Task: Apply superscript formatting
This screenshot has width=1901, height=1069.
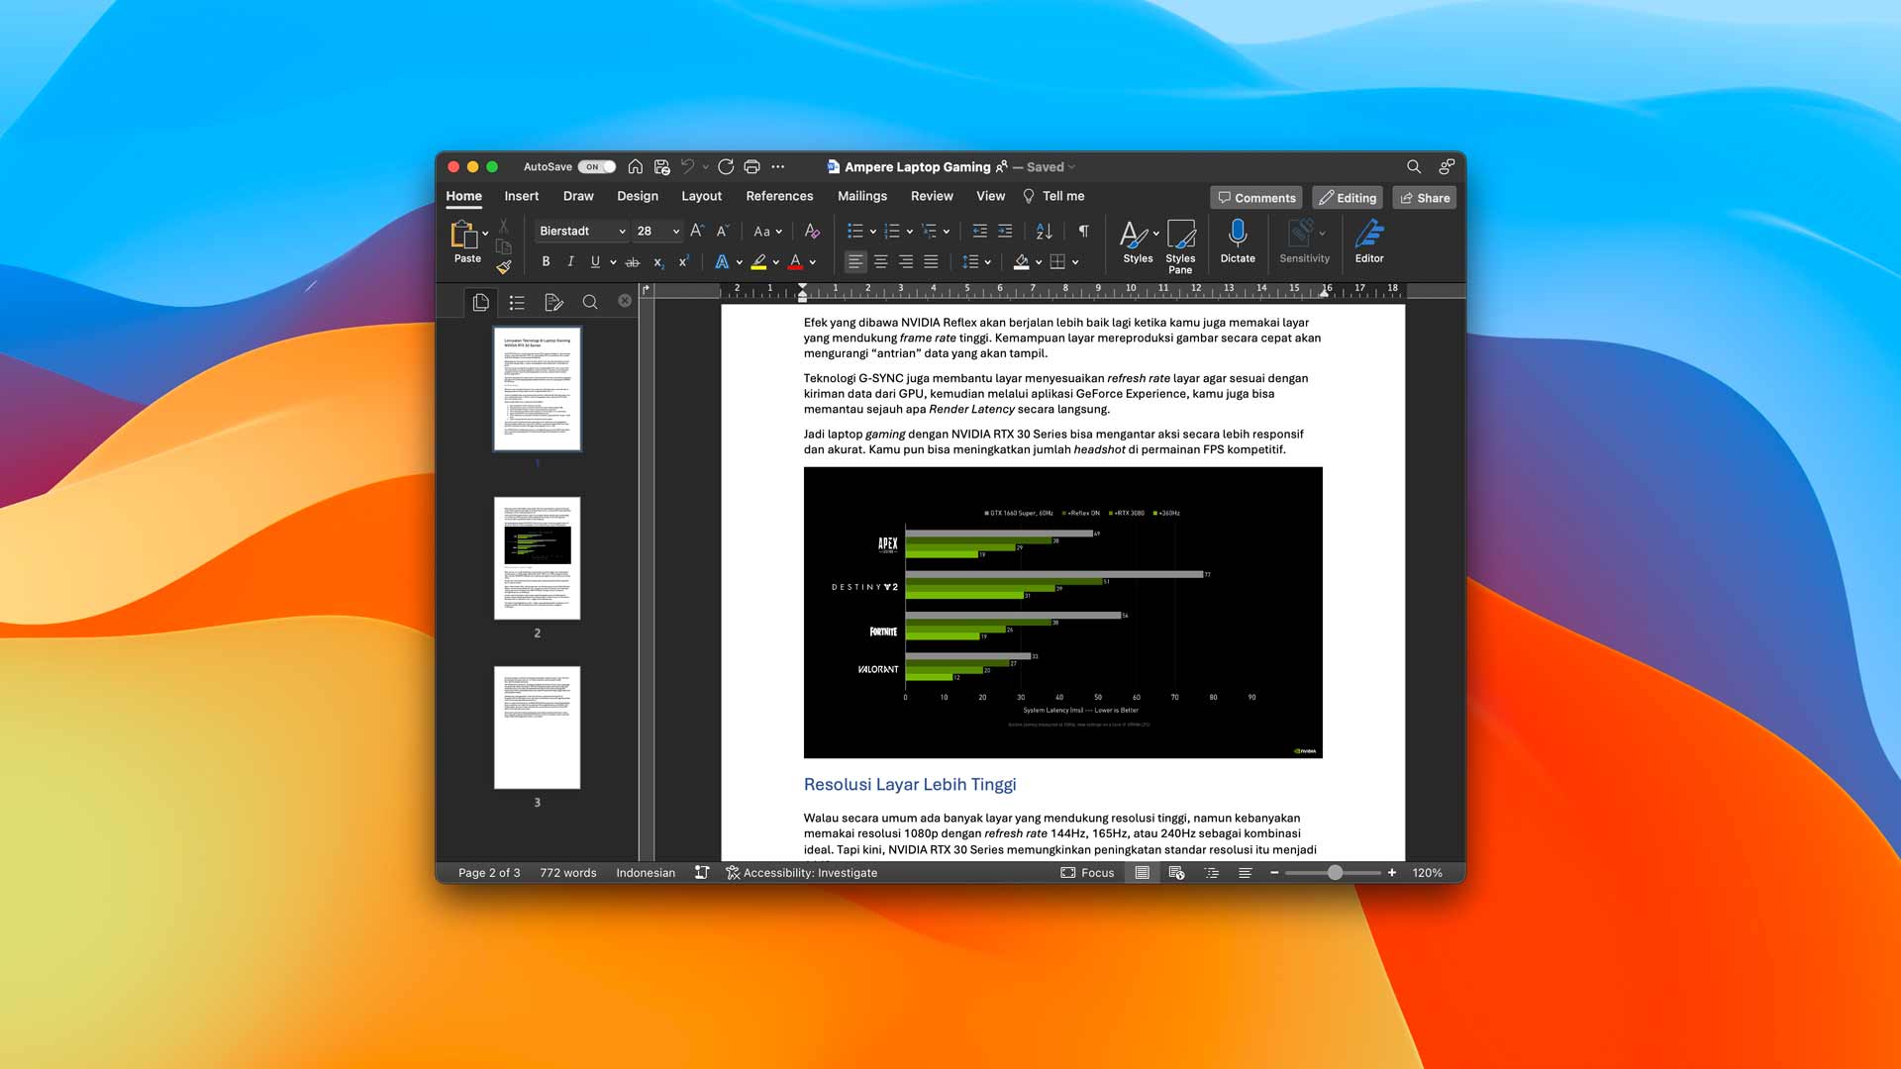Action: tap(683, 262)
